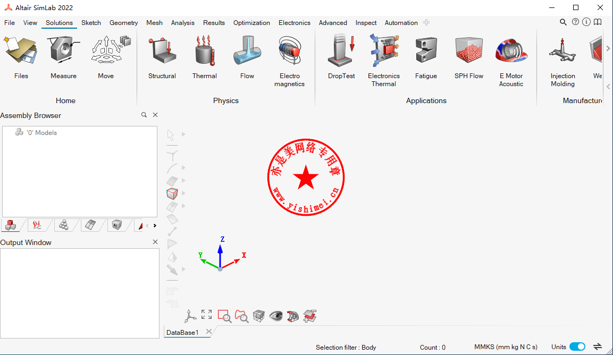Open the Electronics Thermal application
The image size is (613, 355).
point(384,61)
